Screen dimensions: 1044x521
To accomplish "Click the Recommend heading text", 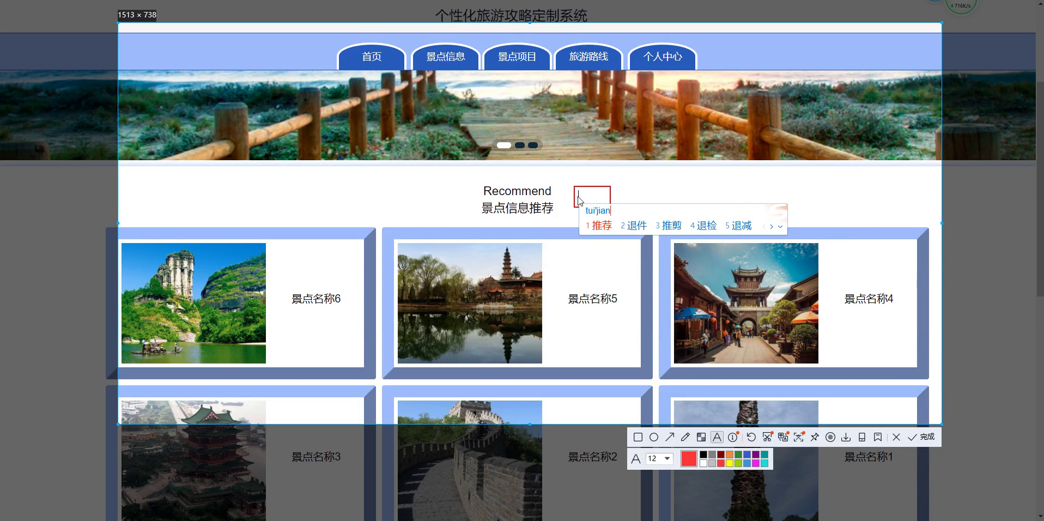I will coord(517,191).
